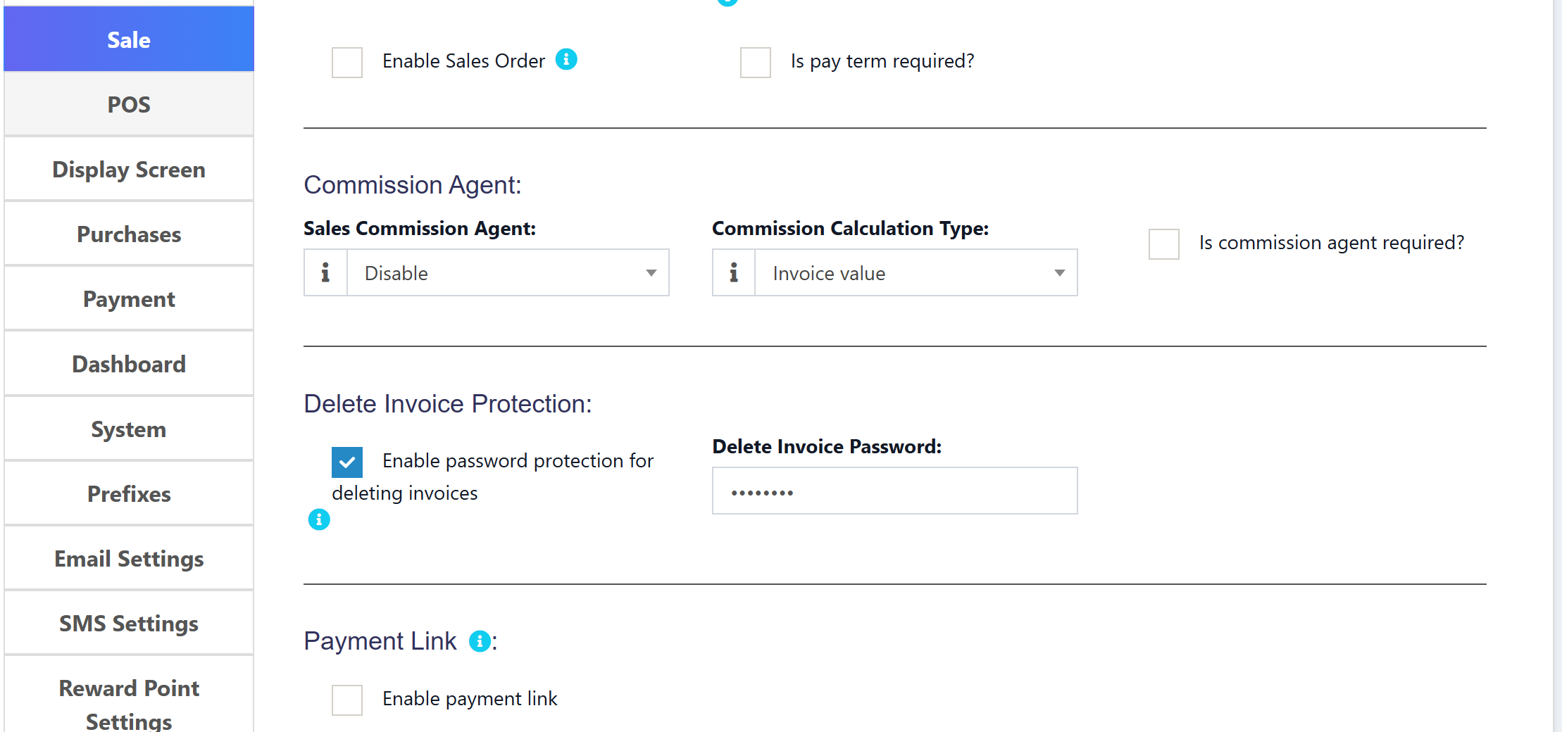
Task: Enable the Sales Order checkbox
Action: pyautogui.click(x=346, y=63)
